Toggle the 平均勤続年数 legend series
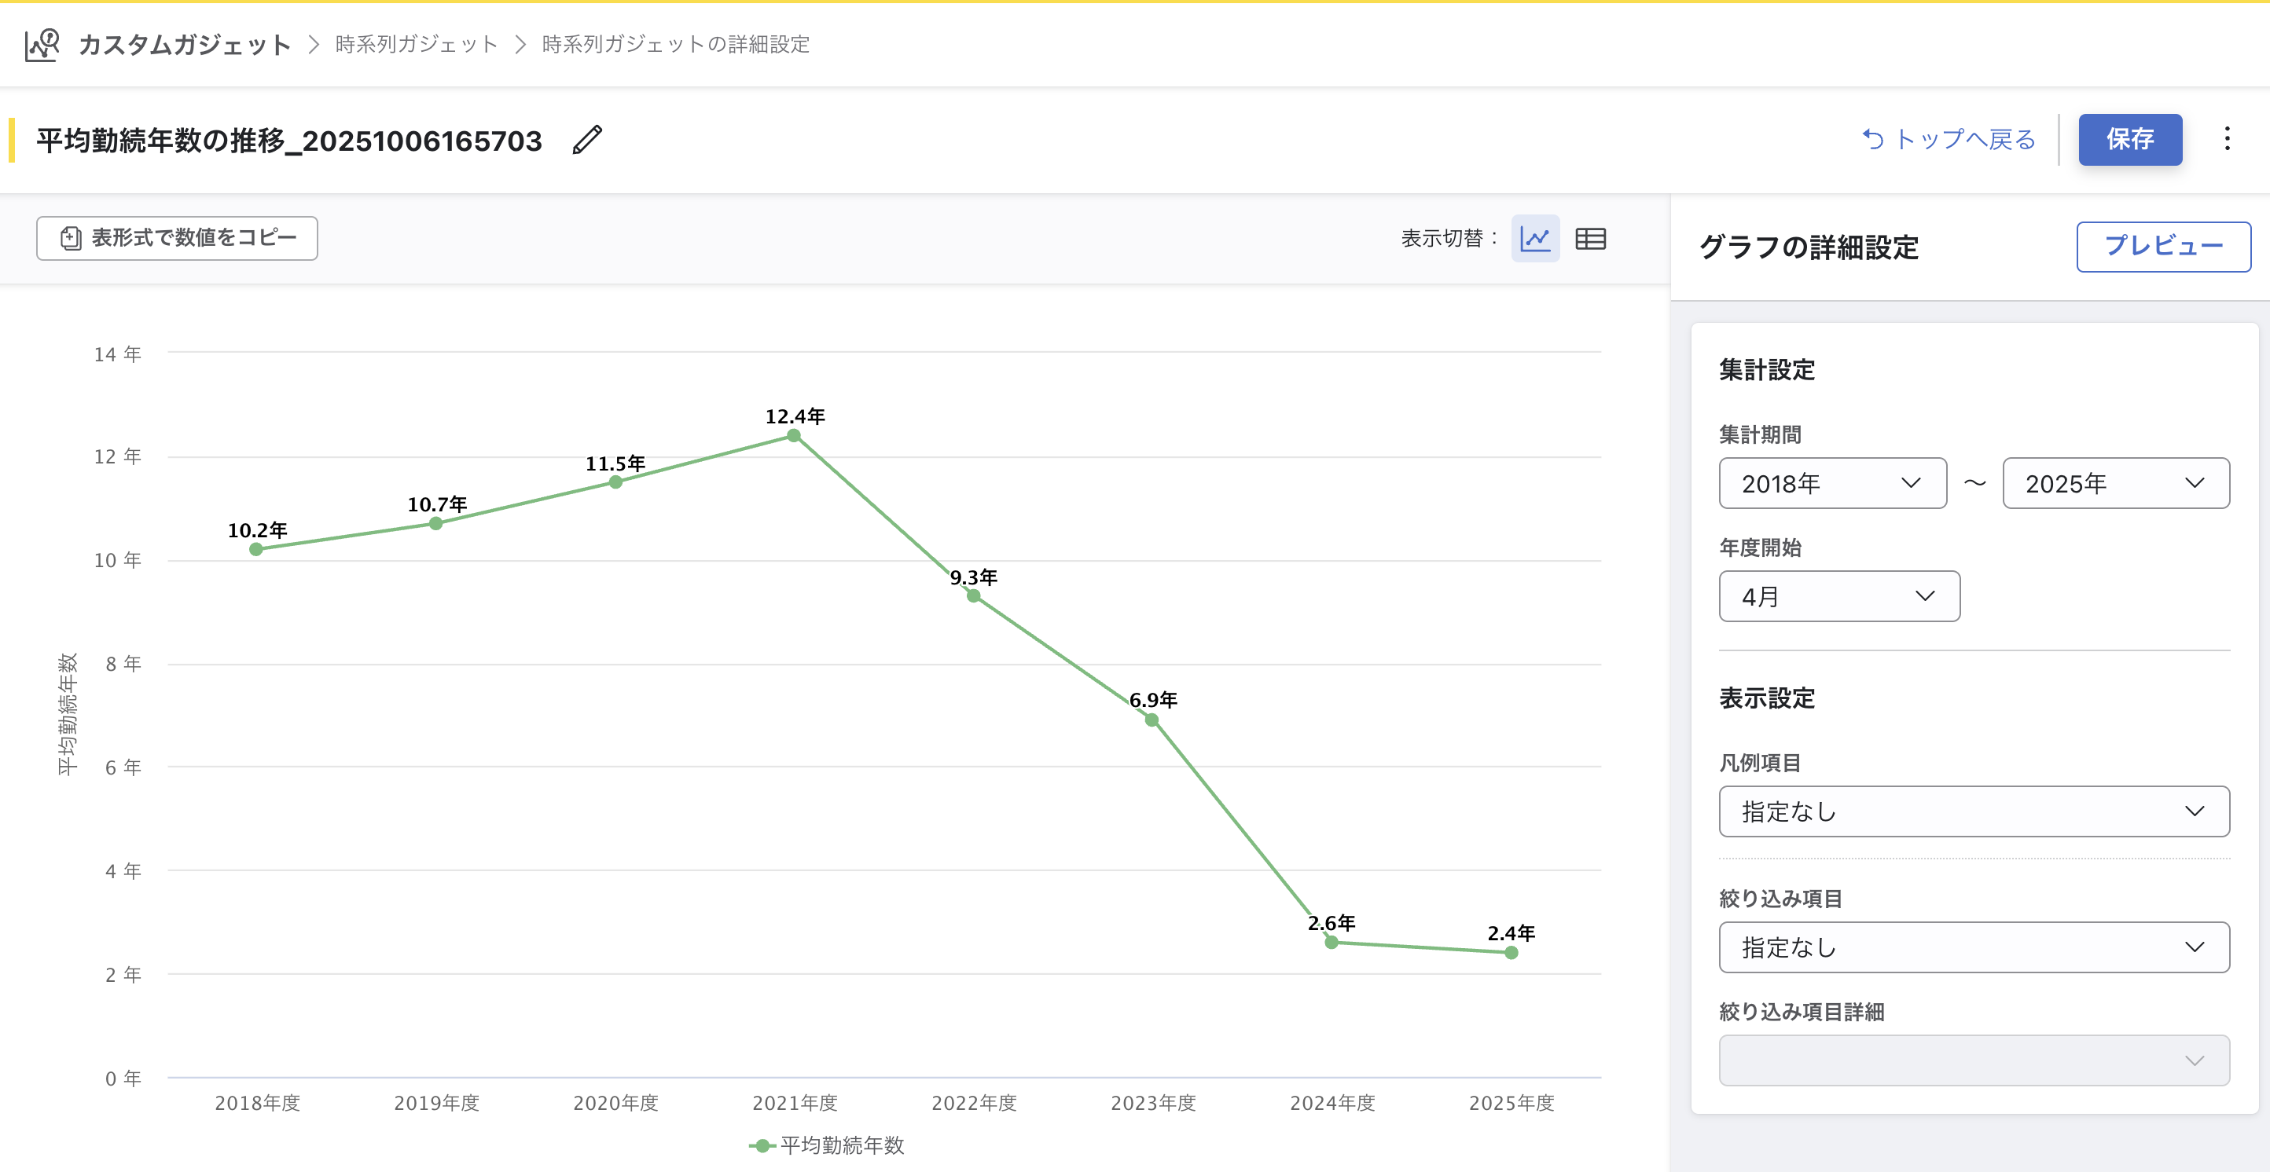Image resolution: width=2270 pixels, height=1172 pixels. tap(827, 1145)
